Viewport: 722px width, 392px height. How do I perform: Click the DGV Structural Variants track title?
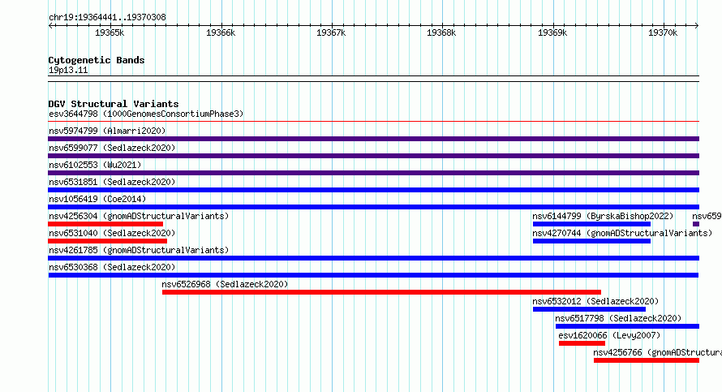click(114, 104)
